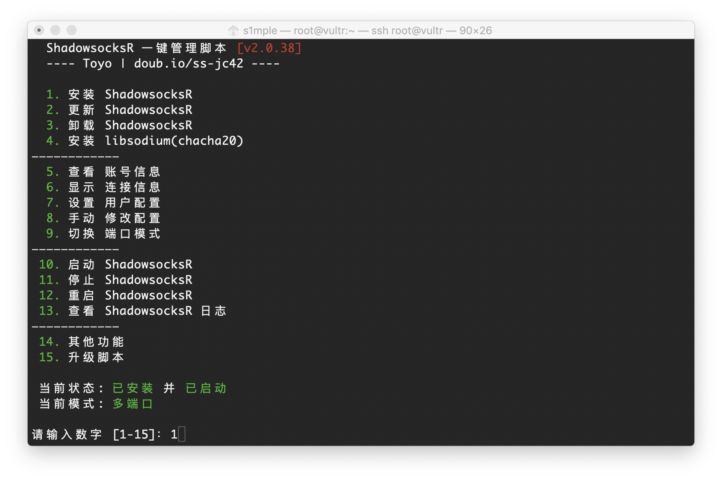Click menu option 1 安装 ShadowsocksR
This screenshot has width=722, height=480.
coord(119,94)
